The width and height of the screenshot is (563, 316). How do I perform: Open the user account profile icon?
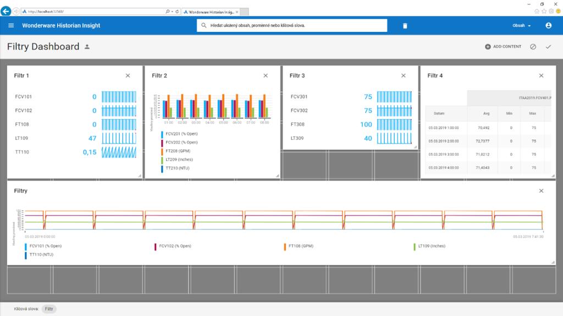[x=548, y=25]
